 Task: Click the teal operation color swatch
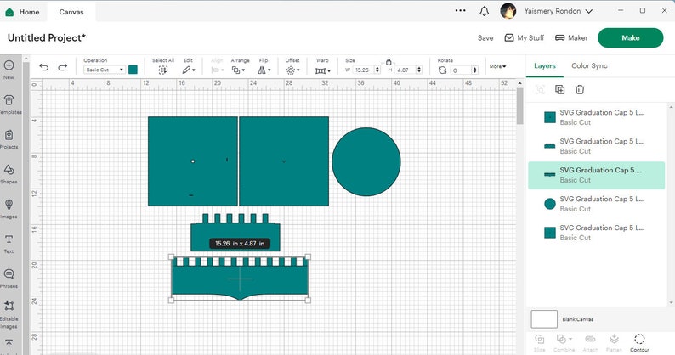click(x=133, y=70)
